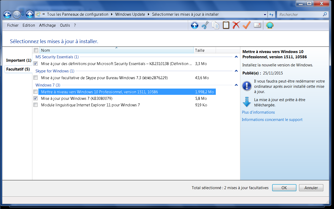Collapse the Skype for Windows group
This screenshot has width=334, height=209.
(x=236, y=71)
